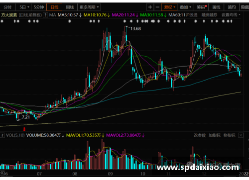249x180 pixels.
Task: Zoom out the chart with the minus icon
Action: coord(157,7)
